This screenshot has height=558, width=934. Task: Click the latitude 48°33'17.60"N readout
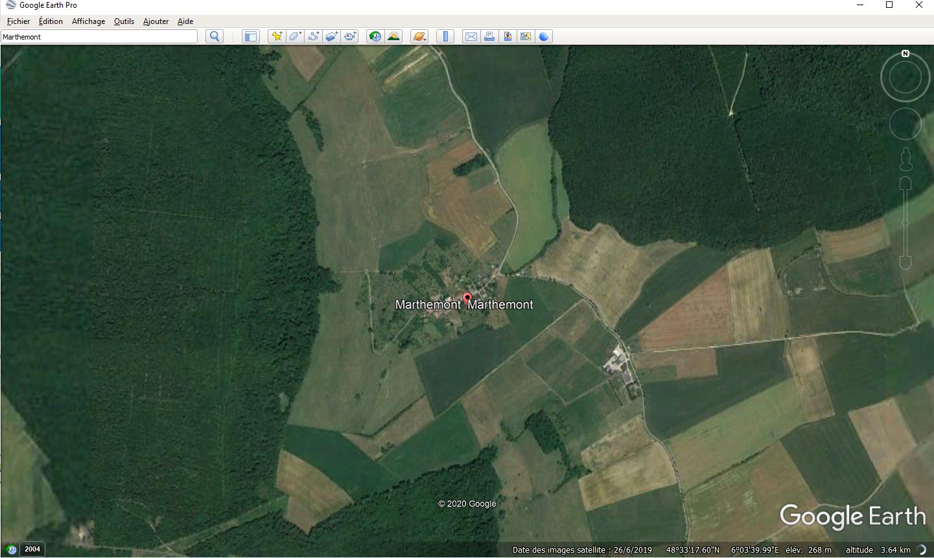point(693,550)
